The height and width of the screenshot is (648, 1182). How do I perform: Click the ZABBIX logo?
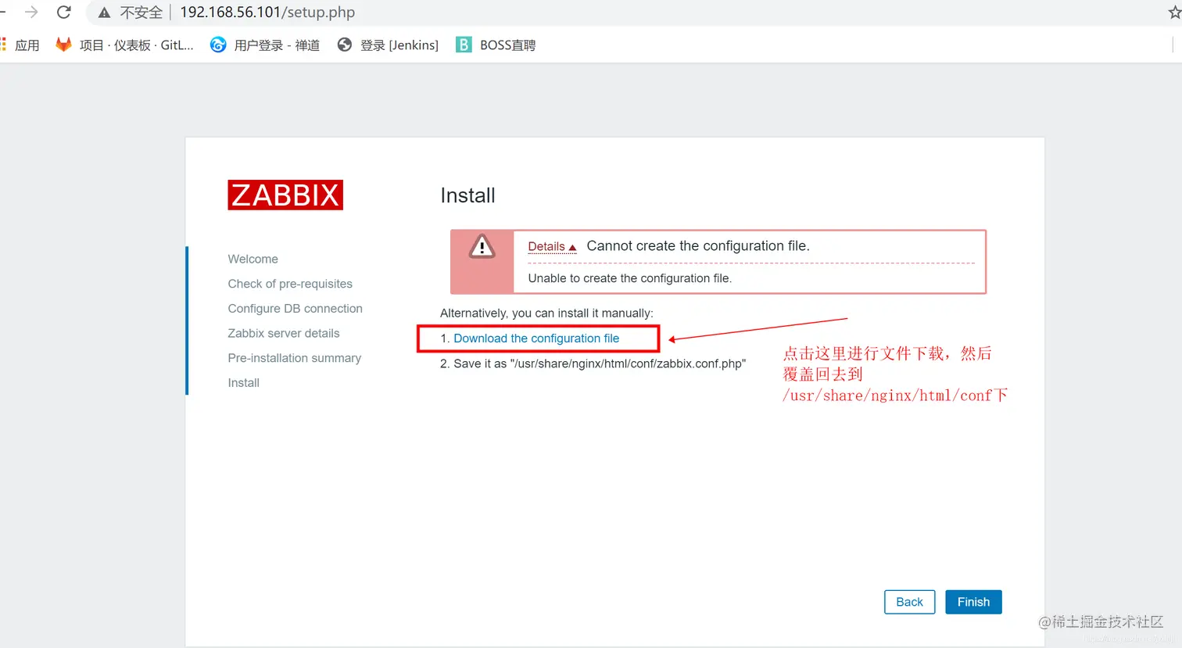[x=285, y=195]
